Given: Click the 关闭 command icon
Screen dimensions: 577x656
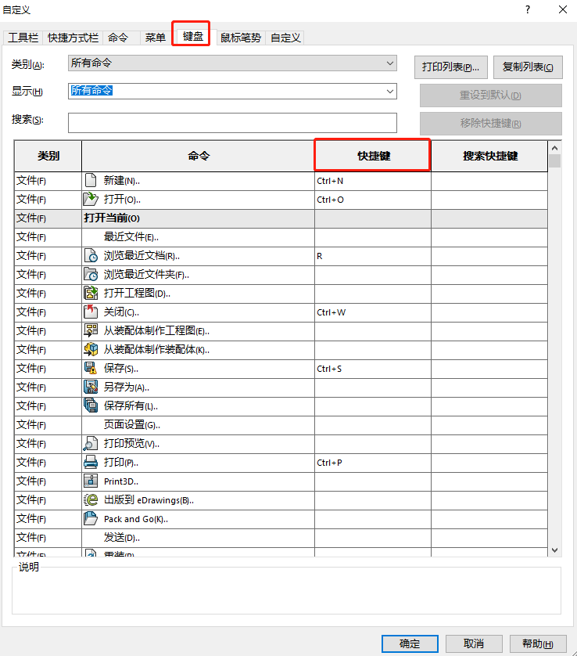Looking at the screenshot, I should [x=91, y=312].
